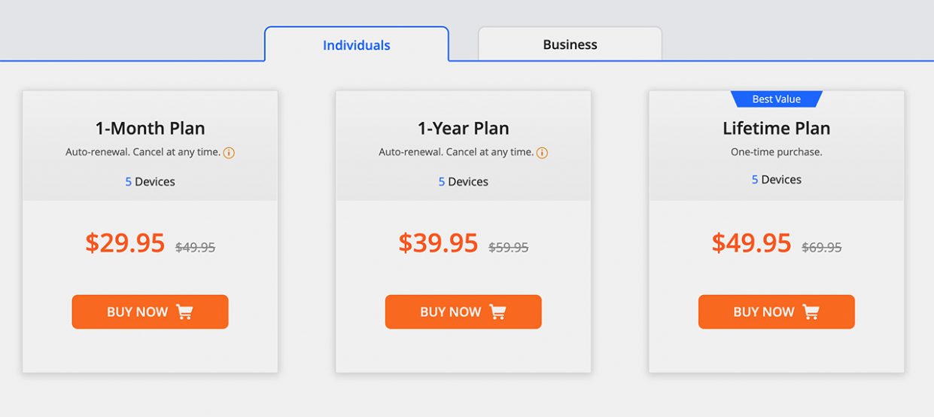
Task: Click the $49.95 Lifetime price
Action: point(751,243)
